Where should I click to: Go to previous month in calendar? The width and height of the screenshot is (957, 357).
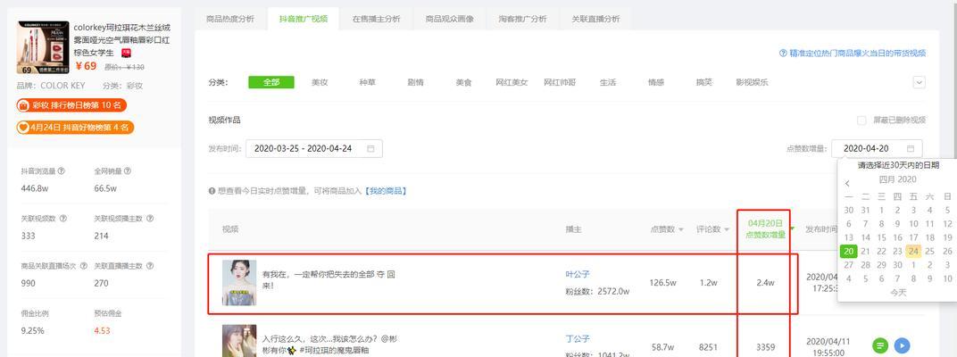(x=847, y=183)
